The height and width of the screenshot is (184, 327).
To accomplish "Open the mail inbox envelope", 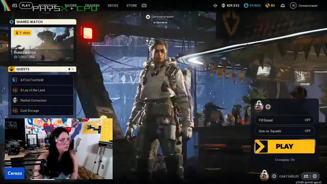I will (283, 5).
